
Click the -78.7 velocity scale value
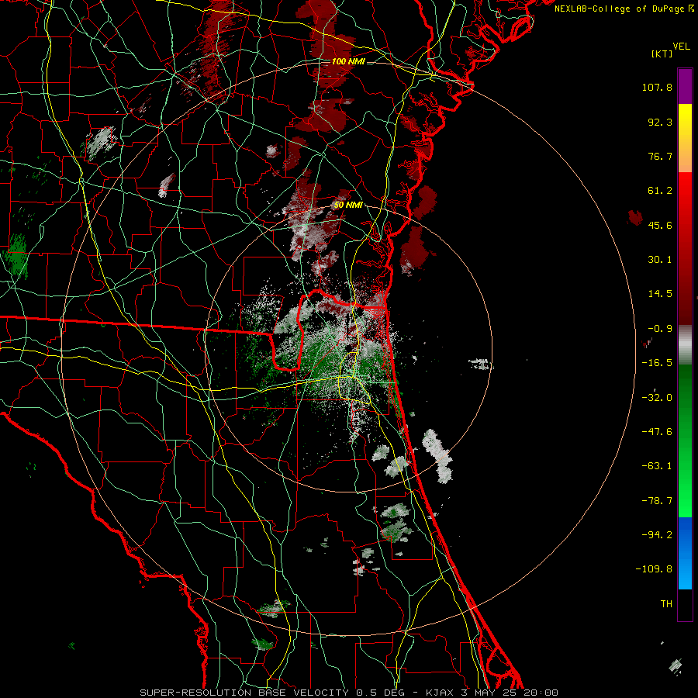[x=657, y=501]
